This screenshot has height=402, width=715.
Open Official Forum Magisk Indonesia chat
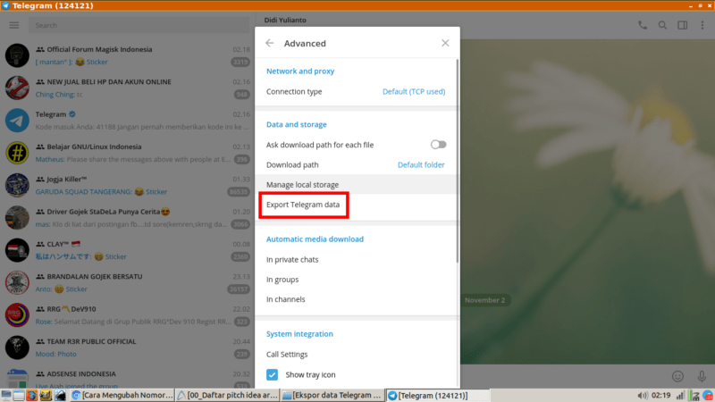pyautogui.click(x=127, y=55)
